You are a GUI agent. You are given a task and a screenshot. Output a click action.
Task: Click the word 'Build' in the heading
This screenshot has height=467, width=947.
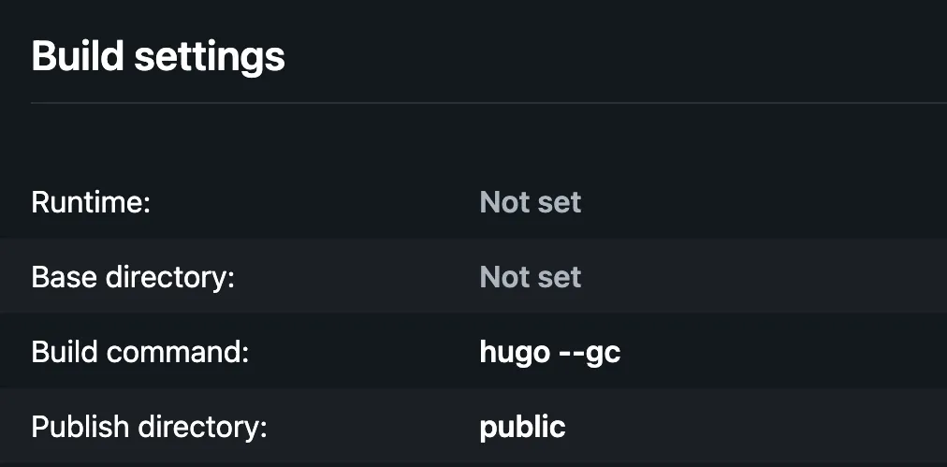(x=78, y=57)
